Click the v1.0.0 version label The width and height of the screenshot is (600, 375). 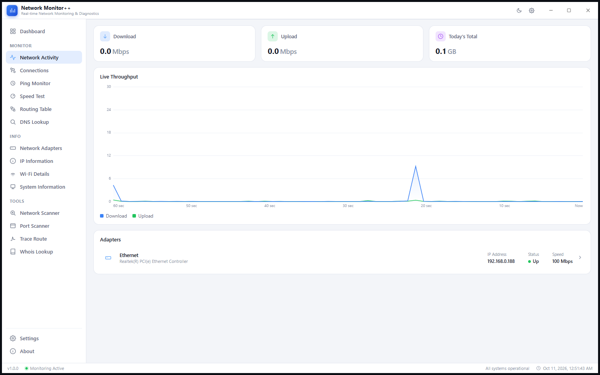pyautogui.click(x=13, y=368)
